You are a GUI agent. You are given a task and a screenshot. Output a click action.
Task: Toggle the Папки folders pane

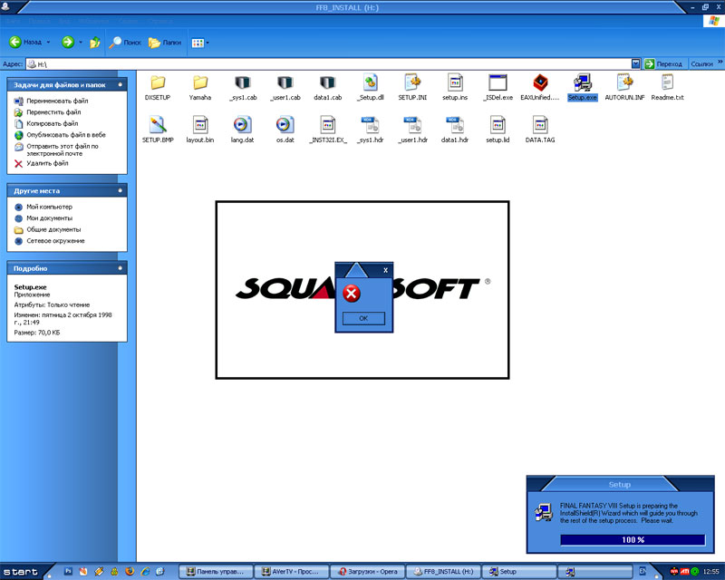coord(165,42)
